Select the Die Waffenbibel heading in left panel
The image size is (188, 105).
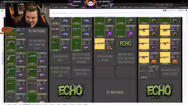point(37,31)
